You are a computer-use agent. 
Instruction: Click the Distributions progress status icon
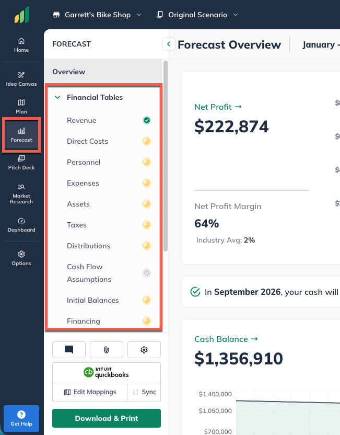(147, 246)
